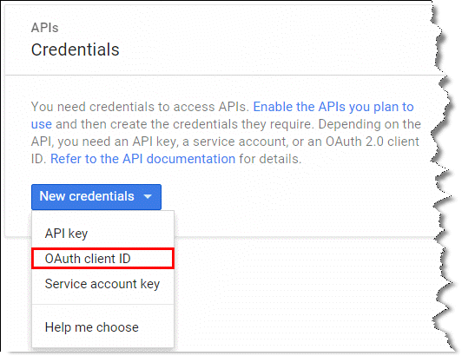The image size is (462, 356).
Task: Choose the OAuth client ID entry
Action: 88,259
